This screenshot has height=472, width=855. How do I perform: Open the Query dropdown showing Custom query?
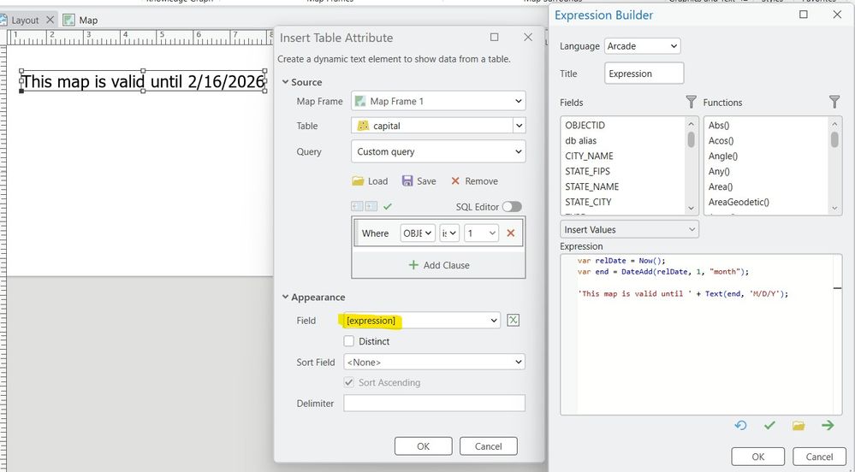(438, 151)
